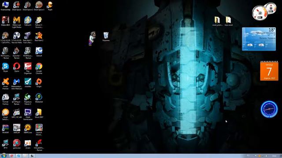282x158 pixels.
Task: Open the Avast SafeZone browser icon
Action: tap(5, 115)
